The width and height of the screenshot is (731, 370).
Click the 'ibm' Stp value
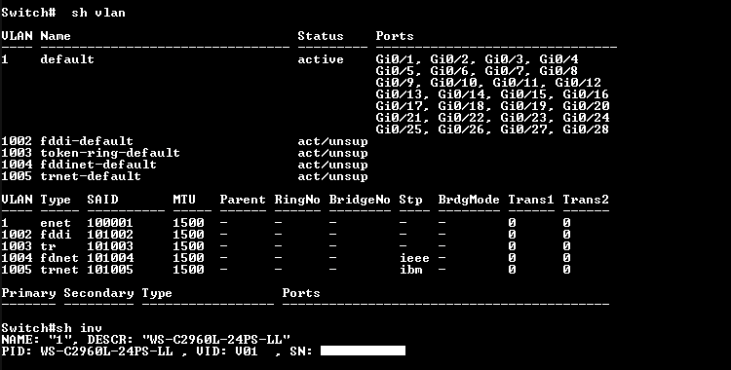410,270
